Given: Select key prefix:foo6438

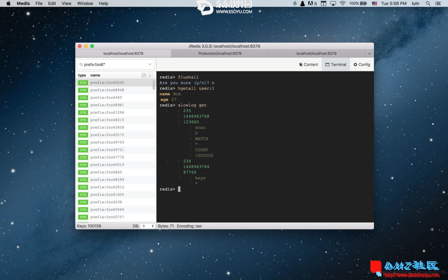Looking at the screenshot, I should [x=116, y=202].
